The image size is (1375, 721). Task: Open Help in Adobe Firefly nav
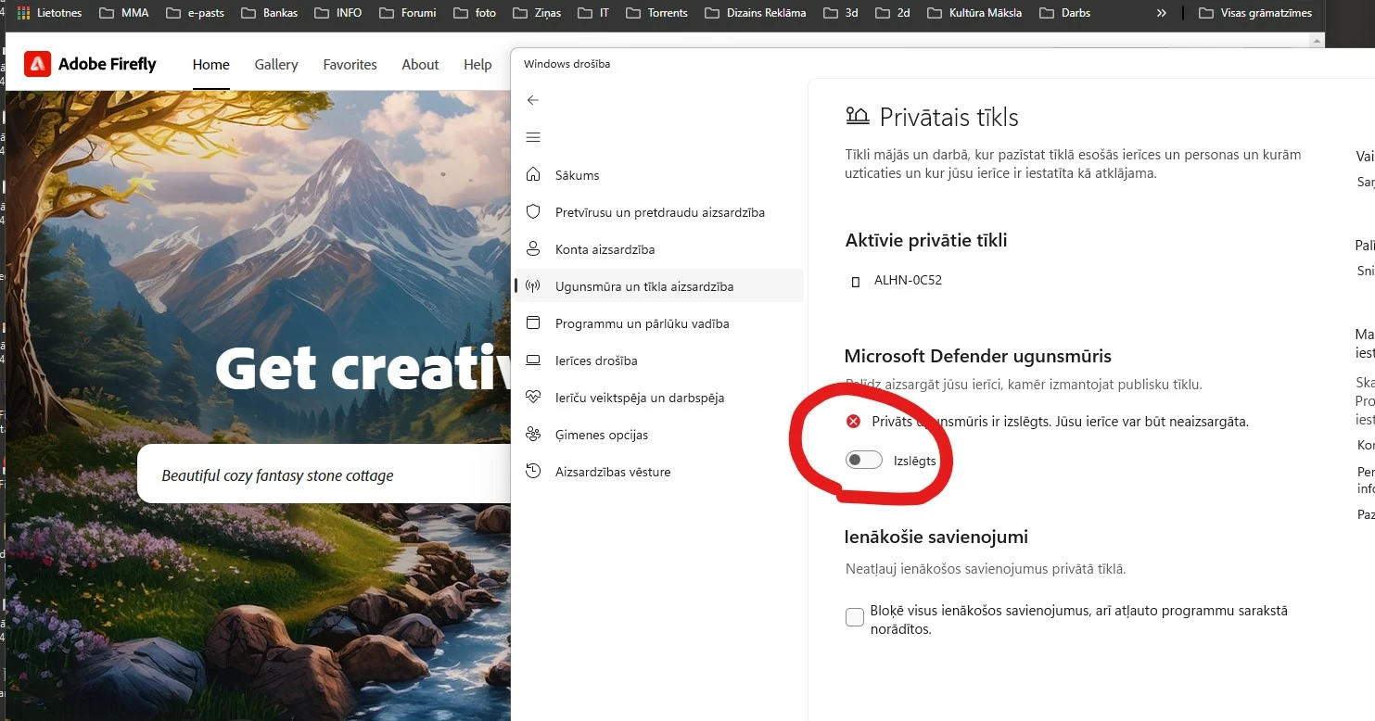click(x=477, y=64)
